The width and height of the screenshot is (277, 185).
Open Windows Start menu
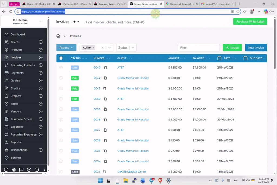tap(100, 180)
